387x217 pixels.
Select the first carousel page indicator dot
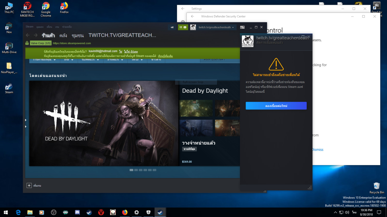point(131,170)
